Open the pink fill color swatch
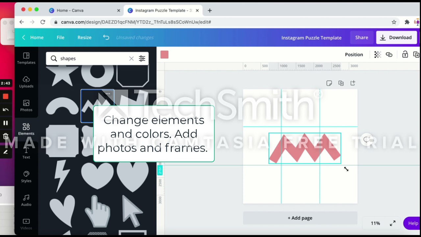Screen dimensions: 421x237 pos(164,55)
